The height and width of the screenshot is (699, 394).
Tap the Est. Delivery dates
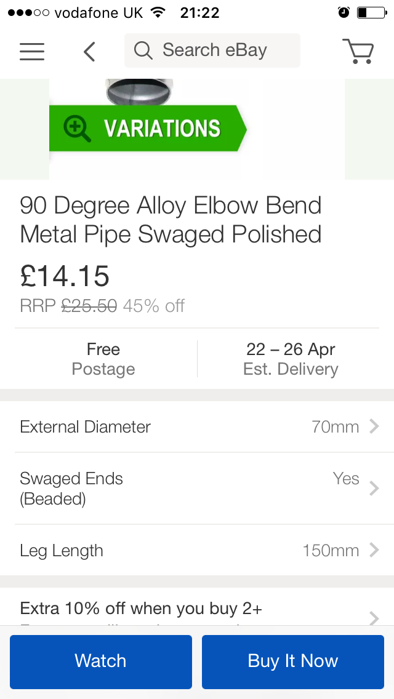coord(291,359)
